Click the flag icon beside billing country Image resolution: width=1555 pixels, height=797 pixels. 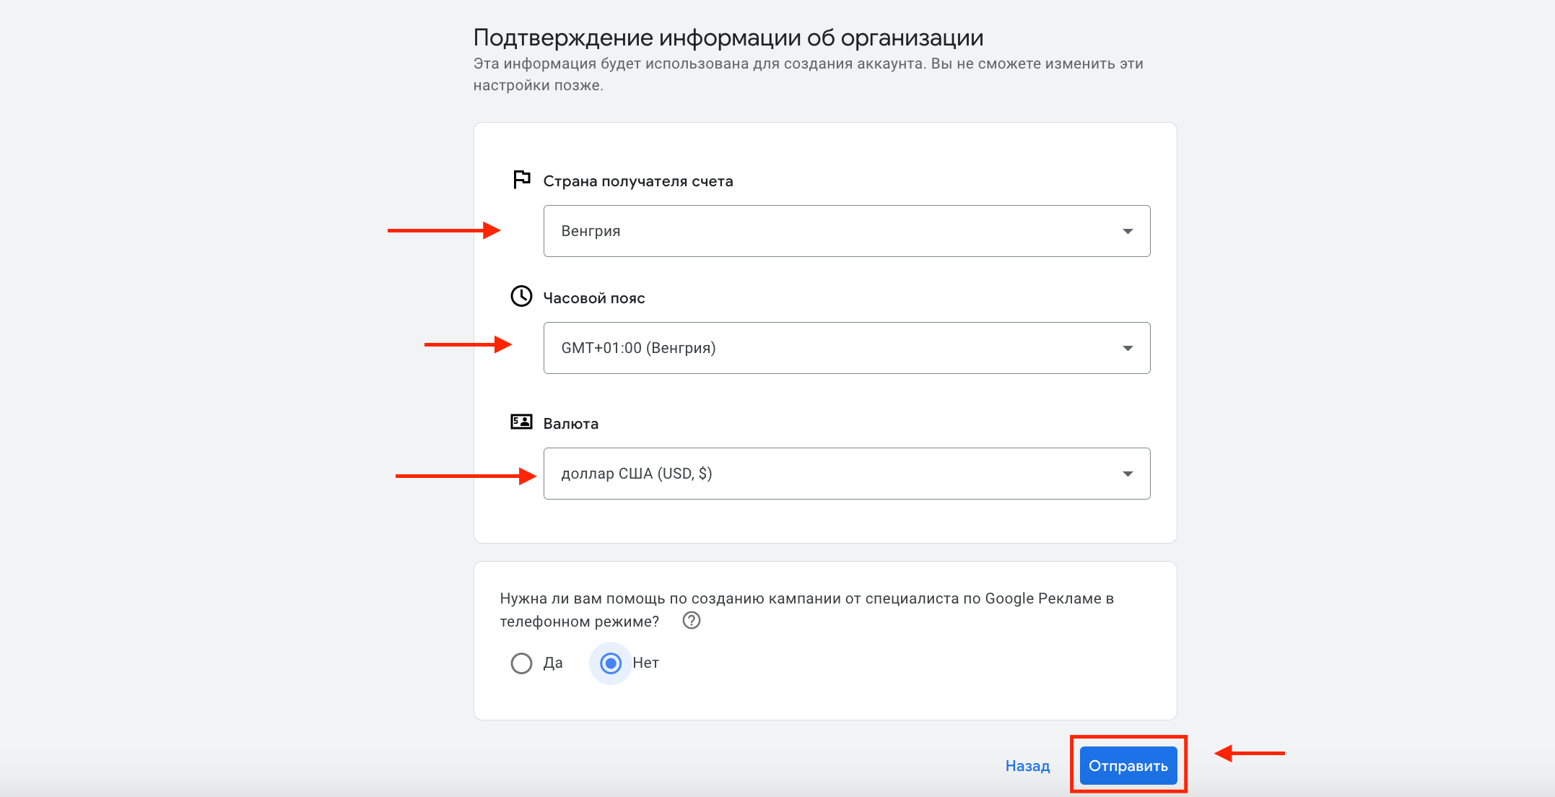(521, 179)
